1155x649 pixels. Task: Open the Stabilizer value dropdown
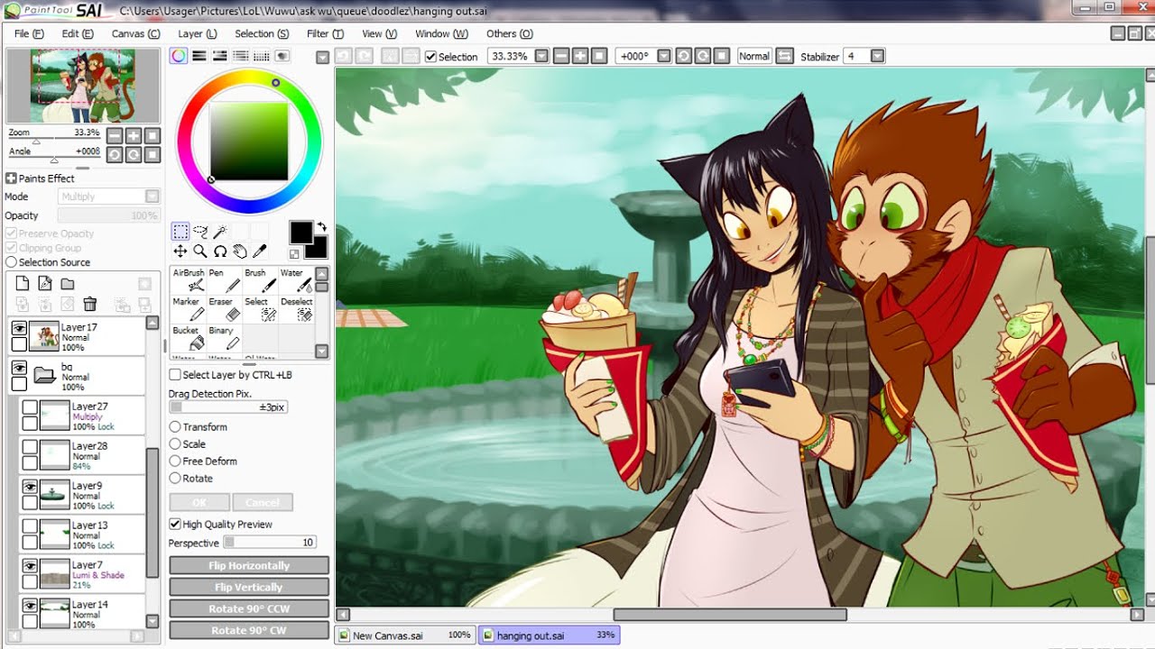(877, 56)
